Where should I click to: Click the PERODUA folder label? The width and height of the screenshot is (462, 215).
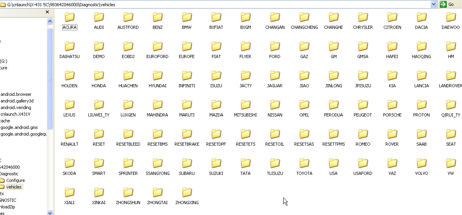[x=333, y=115]
